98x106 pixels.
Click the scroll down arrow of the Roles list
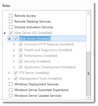coord(88,98)
